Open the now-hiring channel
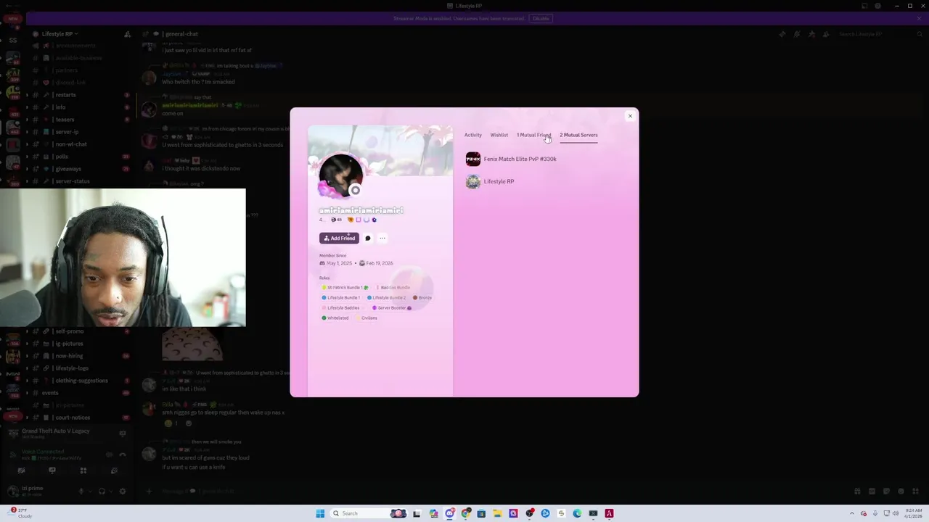 click(69, 356)
